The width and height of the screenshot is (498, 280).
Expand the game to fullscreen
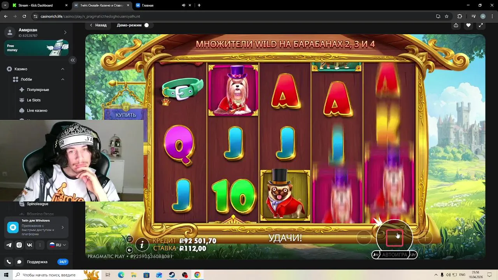[481, 25]
